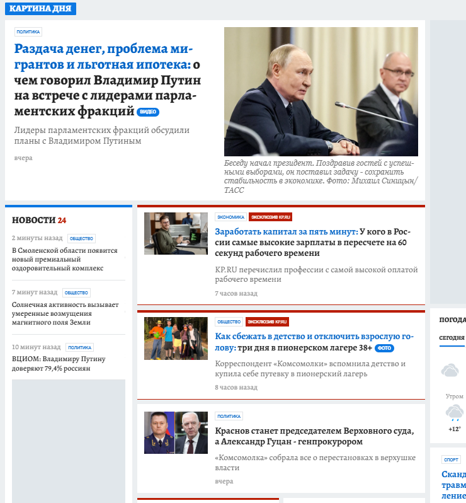This screenshot has height=503, width=466.
Task: Click the ОБЩЕСТВО tag on Smolensk news item
Action: pyautogui.click(x=81, y=238)
